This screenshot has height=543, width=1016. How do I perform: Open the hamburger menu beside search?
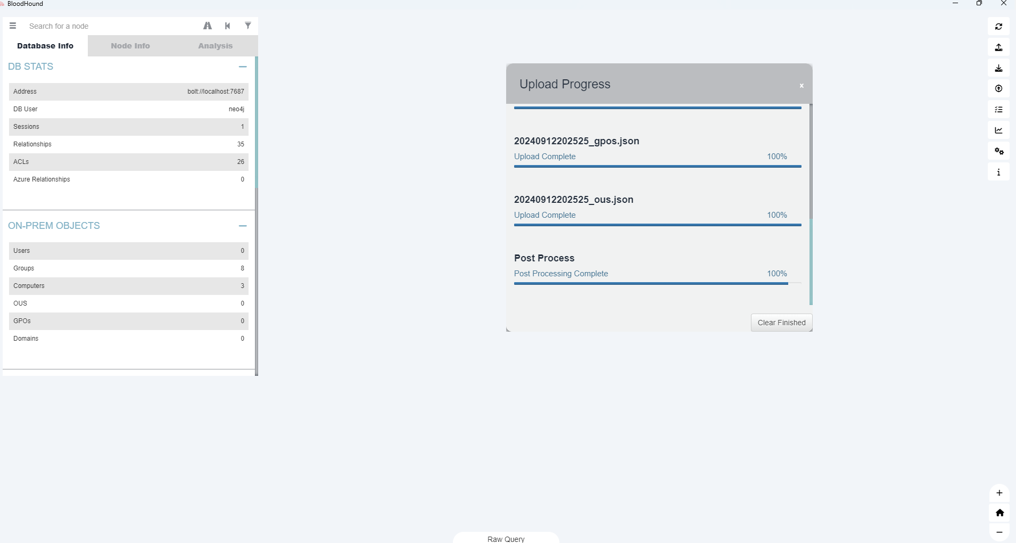coord(13,26)
